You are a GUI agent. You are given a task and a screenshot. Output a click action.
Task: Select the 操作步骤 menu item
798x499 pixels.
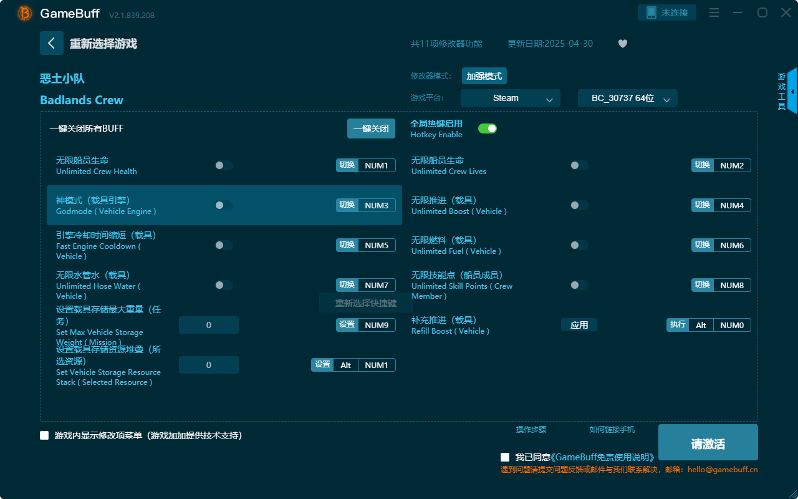531,430
